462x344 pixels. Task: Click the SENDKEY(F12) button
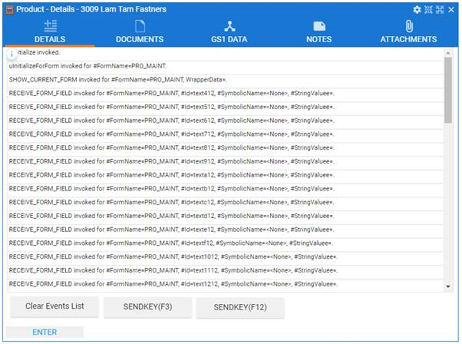[x=240, y=308]
